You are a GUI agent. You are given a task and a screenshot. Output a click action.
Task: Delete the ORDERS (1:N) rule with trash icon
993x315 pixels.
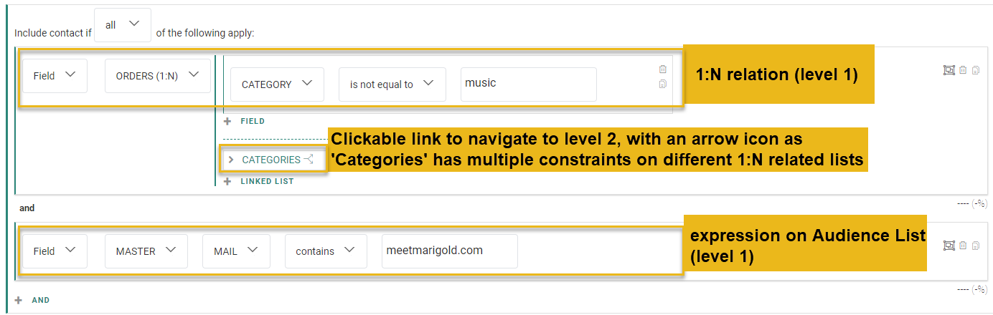pos(964,69)
